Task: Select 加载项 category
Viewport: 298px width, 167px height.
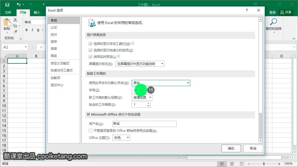Action: click(x=64, y=78)
